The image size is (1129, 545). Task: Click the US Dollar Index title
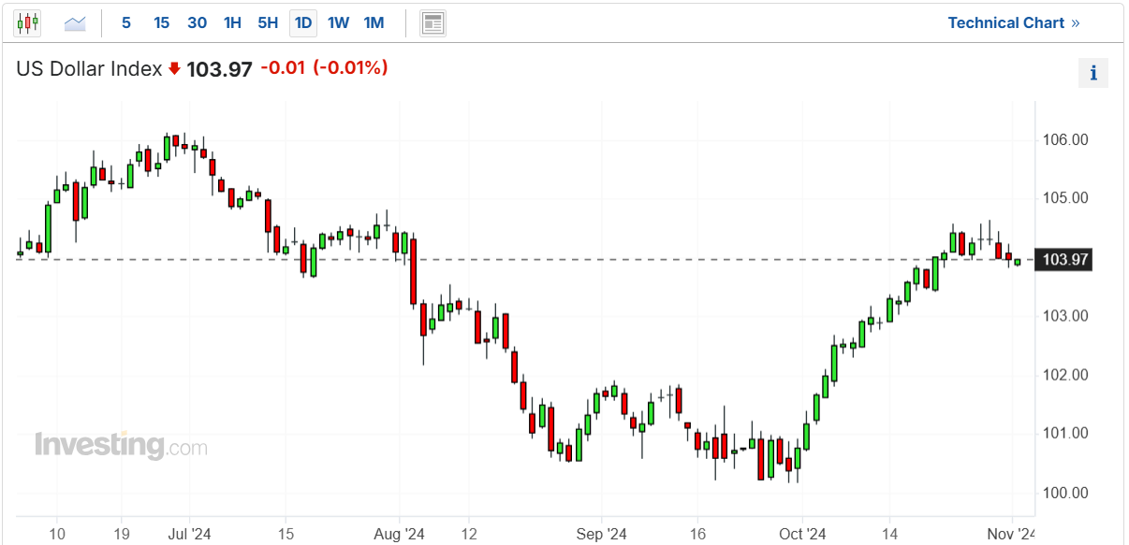point(89,68)
